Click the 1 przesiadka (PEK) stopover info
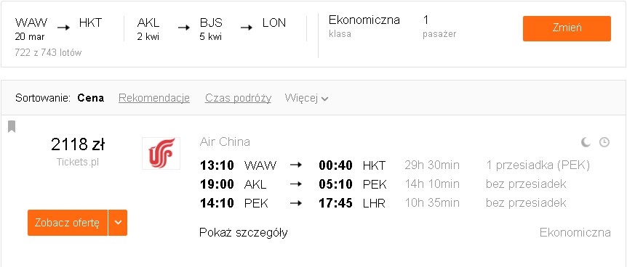This screenshot has width=627, height=267. [538, 165]
